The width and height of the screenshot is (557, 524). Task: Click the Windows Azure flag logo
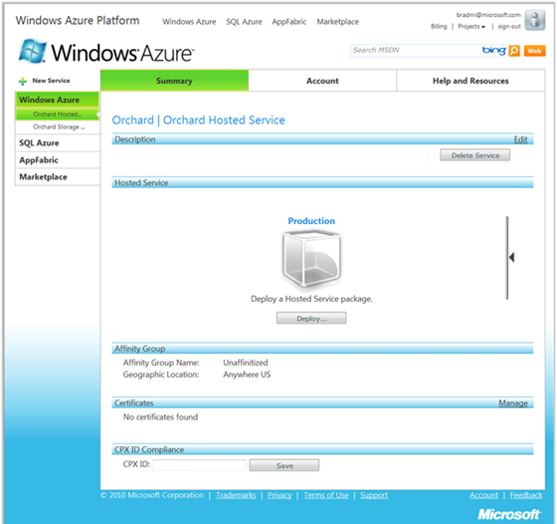pyautogui.click(x=32, y=51)
